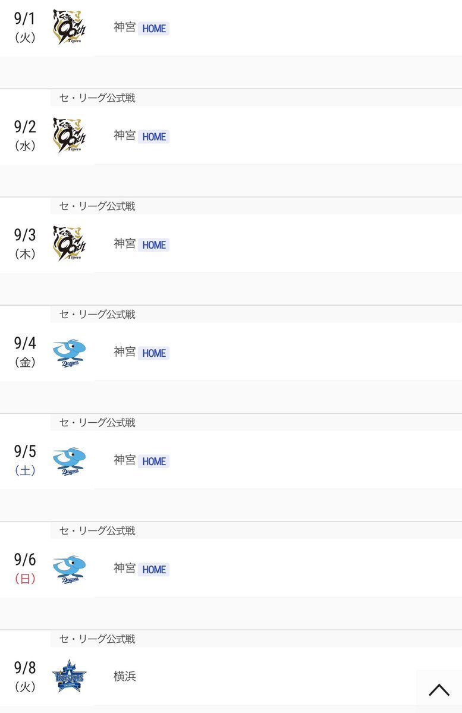This screenshot has height=713, width=462.
Task: Tap the Tigers 90th logo on 9/2
Action: click(x=70, y=136)
